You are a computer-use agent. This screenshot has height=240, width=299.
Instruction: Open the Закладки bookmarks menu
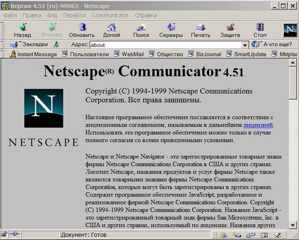[28, 44]
